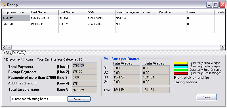This screenshot has width=227, height=108.
Task: Click the yellow Quarterly Futa Wages swatch
Action: pos(181,63)
